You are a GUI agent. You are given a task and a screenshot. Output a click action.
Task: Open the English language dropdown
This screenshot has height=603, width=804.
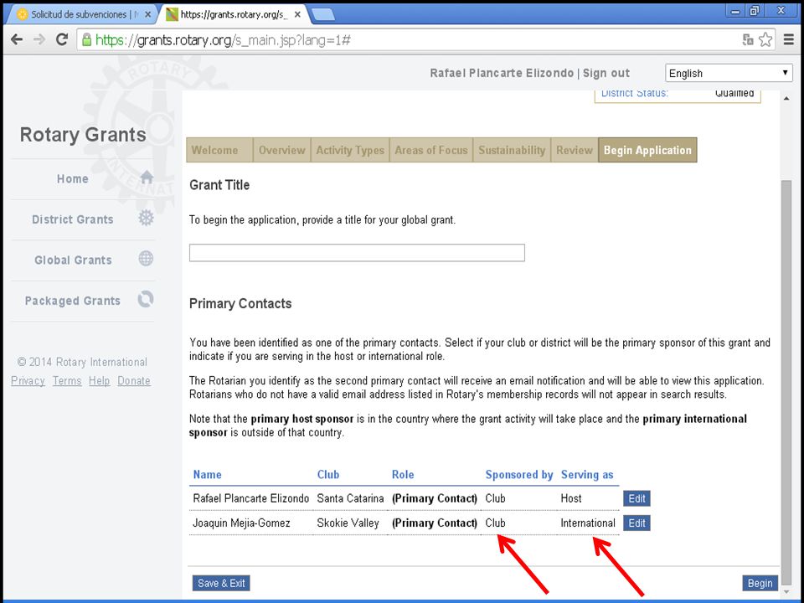pyautogui.click(x=729, y=74)
